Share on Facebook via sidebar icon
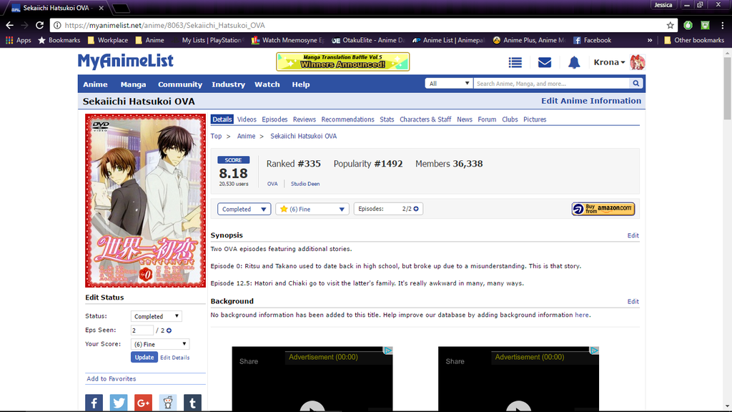 [94, 403]
